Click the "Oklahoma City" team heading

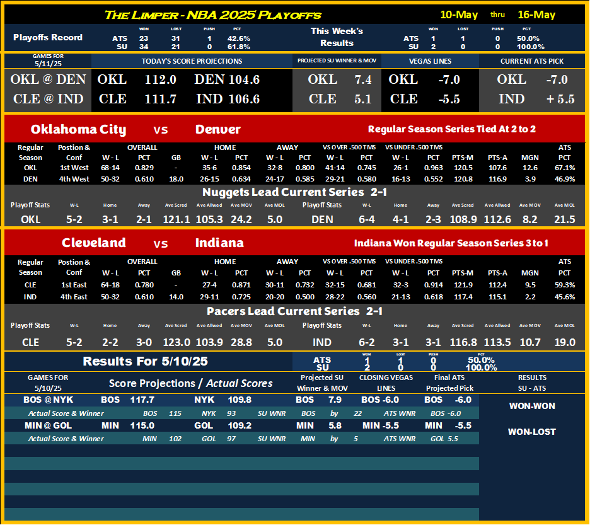pyautogui.click(x=78, y=129)
